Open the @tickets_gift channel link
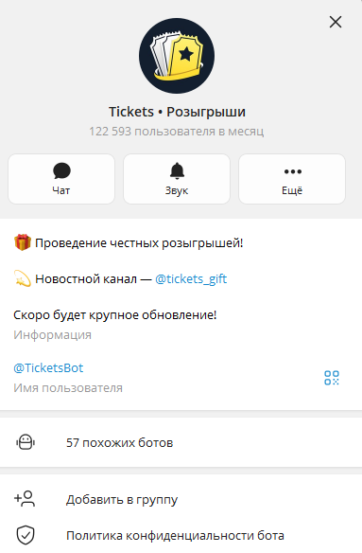The width and height of the screenshot is (362, 553). 191,279
